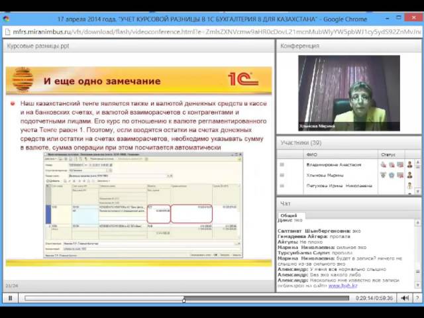
Task: Close the Google Chrome window
Action: (413, 18)
